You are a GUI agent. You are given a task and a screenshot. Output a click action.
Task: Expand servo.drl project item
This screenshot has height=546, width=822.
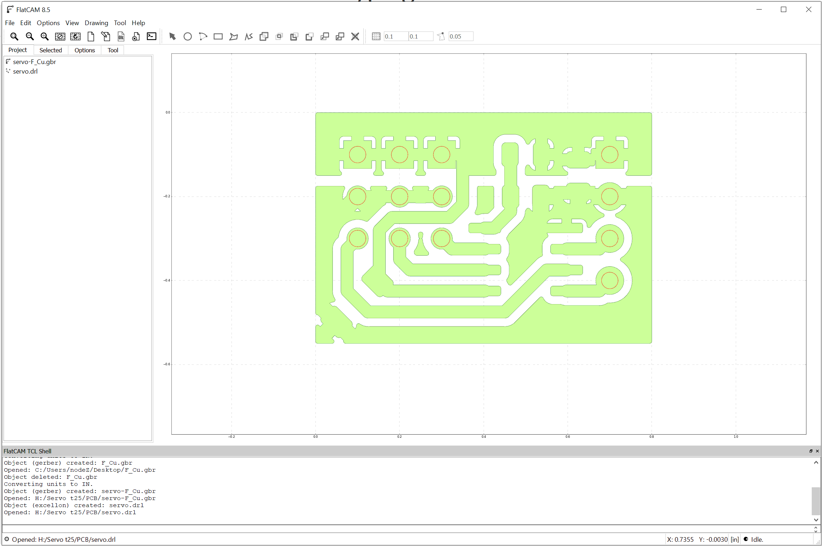click(8, 71)
